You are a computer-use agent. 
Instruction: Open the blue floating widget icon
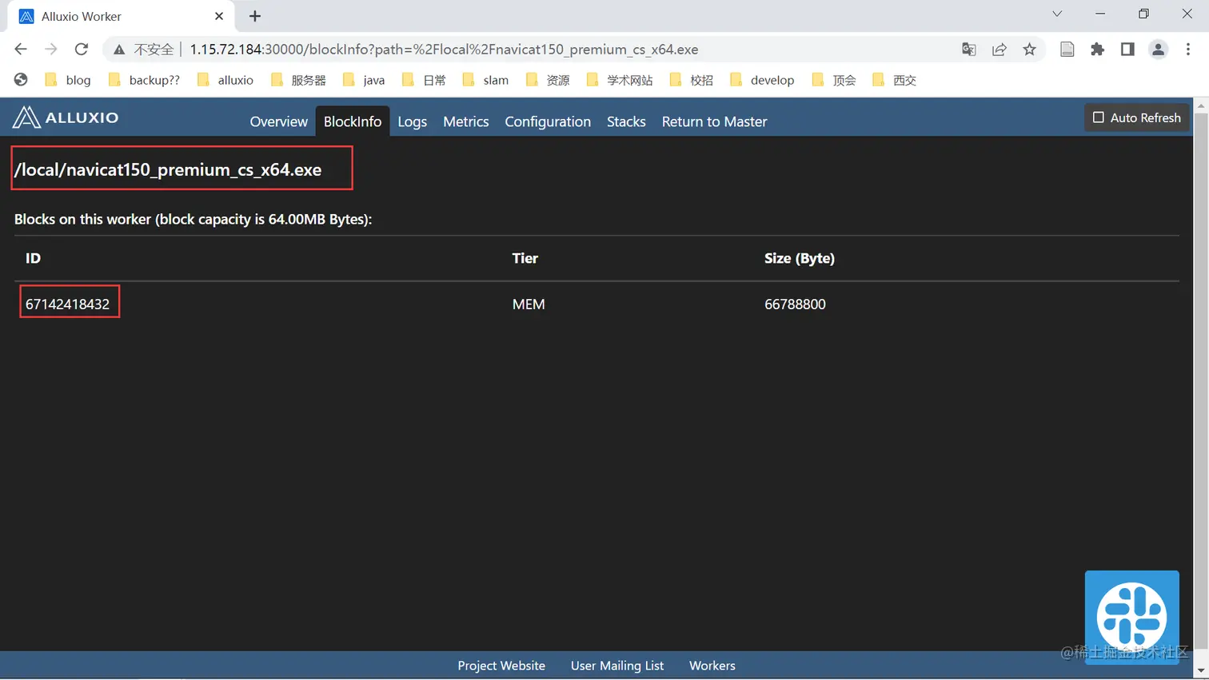point(1131,617)
